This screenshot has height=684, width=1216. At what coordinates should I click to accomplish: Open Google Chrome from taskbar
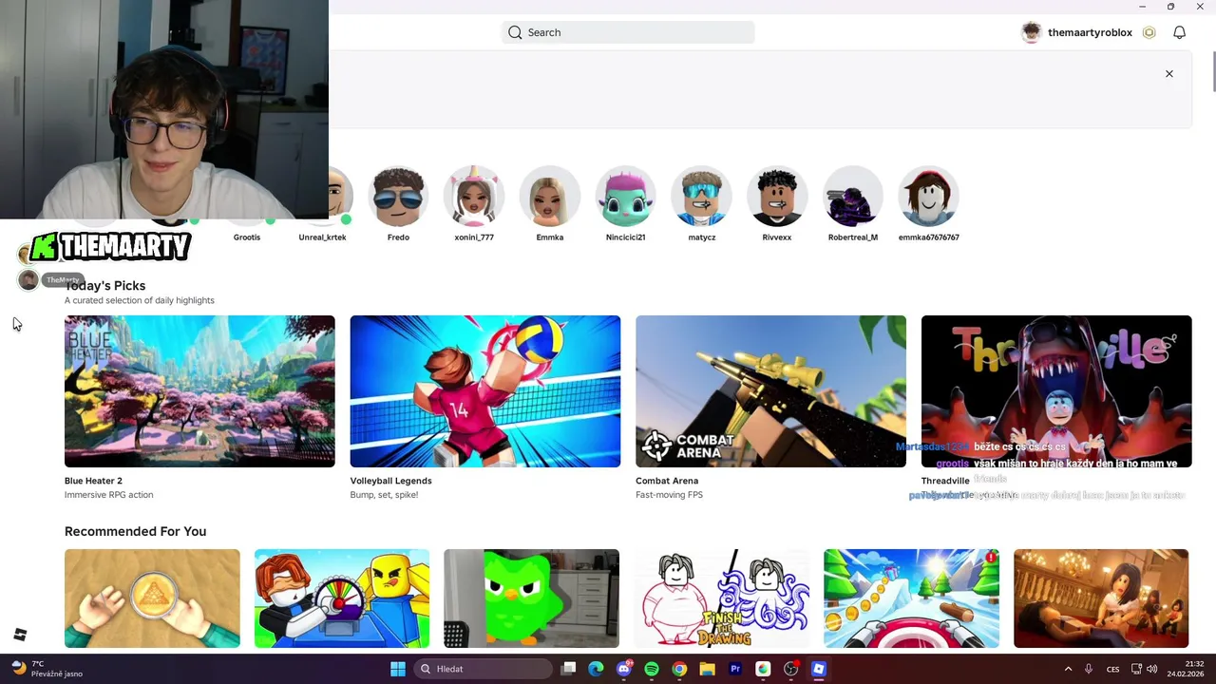(679, 669)
